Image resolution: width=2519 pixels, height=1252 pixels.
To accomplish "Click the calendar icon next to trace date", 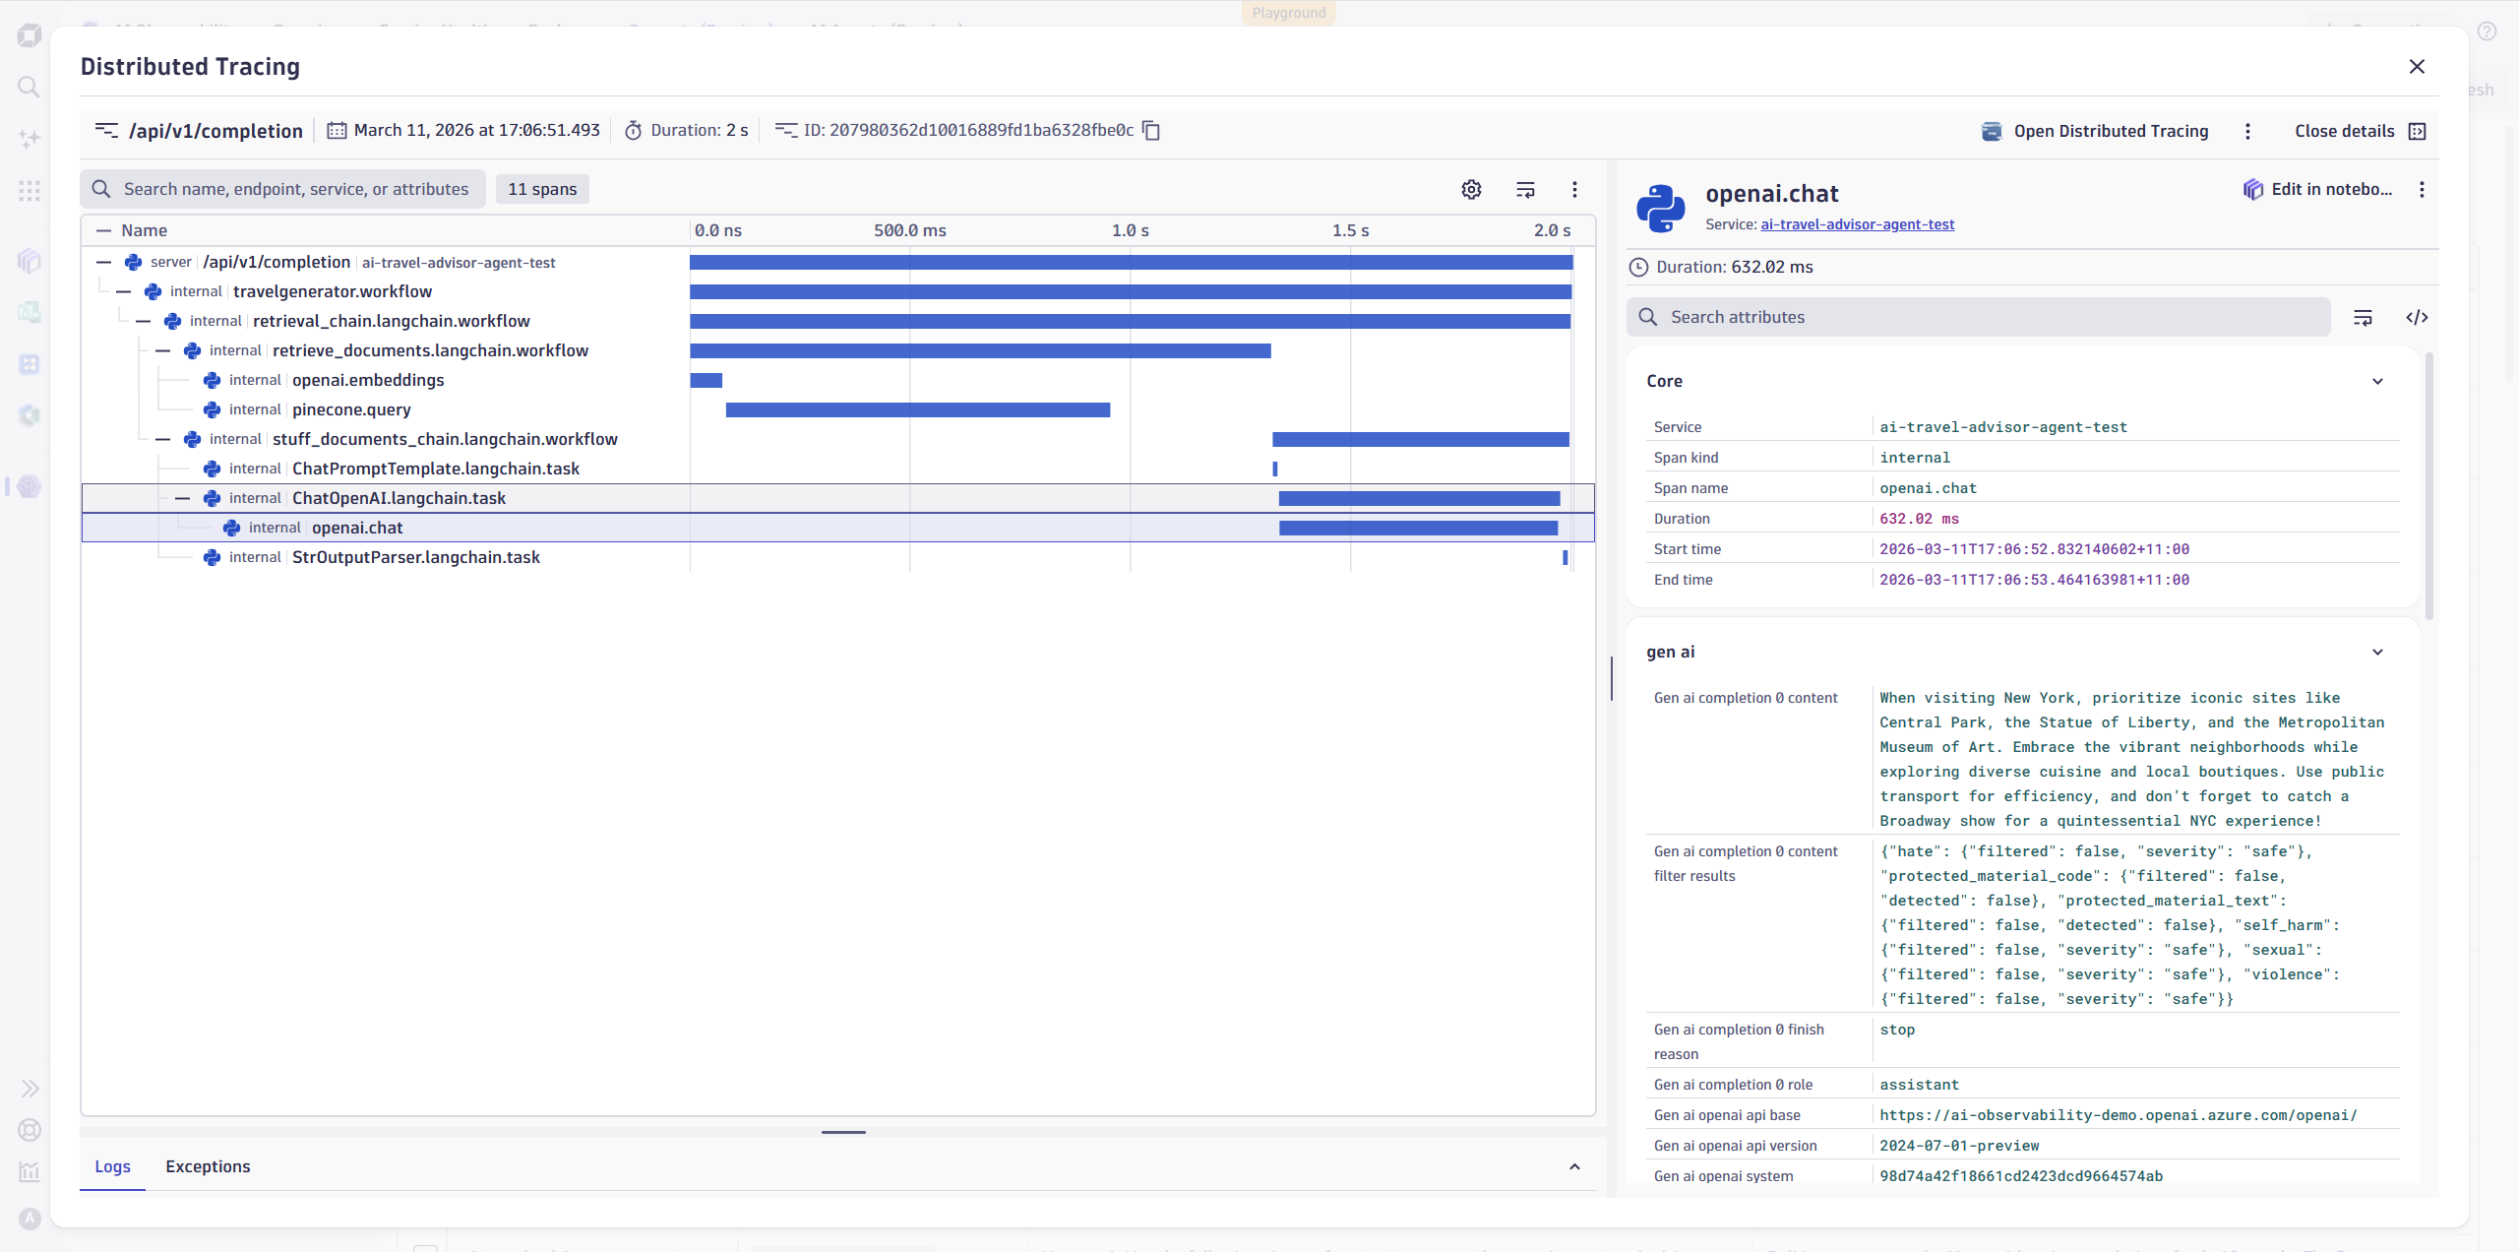I will [x=337, y=130].
